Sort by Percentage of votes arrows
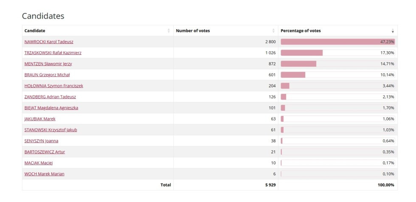Viewport: 416px width, 202px height. point(393,31)
